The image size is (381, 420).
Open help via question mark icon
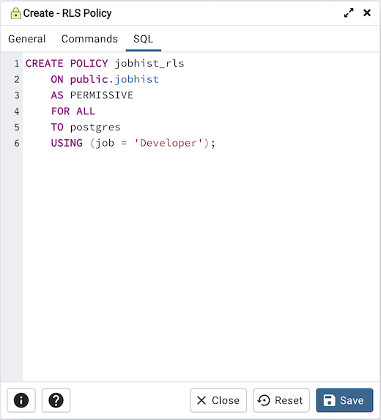coord(56,400)
